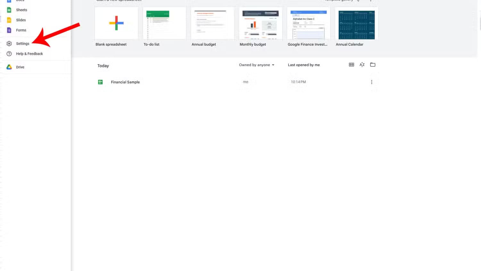Open Slides from the sidebar menu

21,20
